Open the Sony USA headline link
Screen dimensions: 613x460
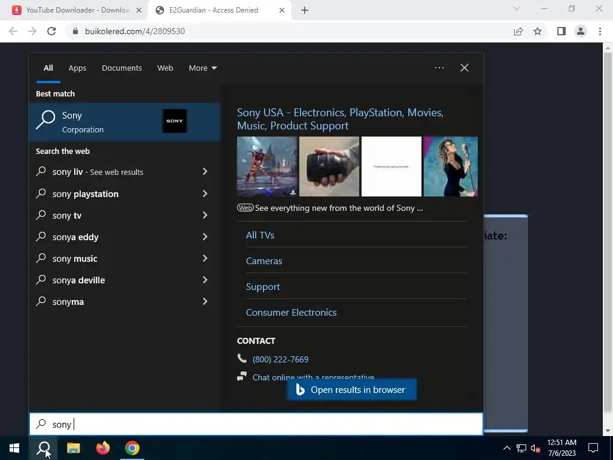coord(340,119)
